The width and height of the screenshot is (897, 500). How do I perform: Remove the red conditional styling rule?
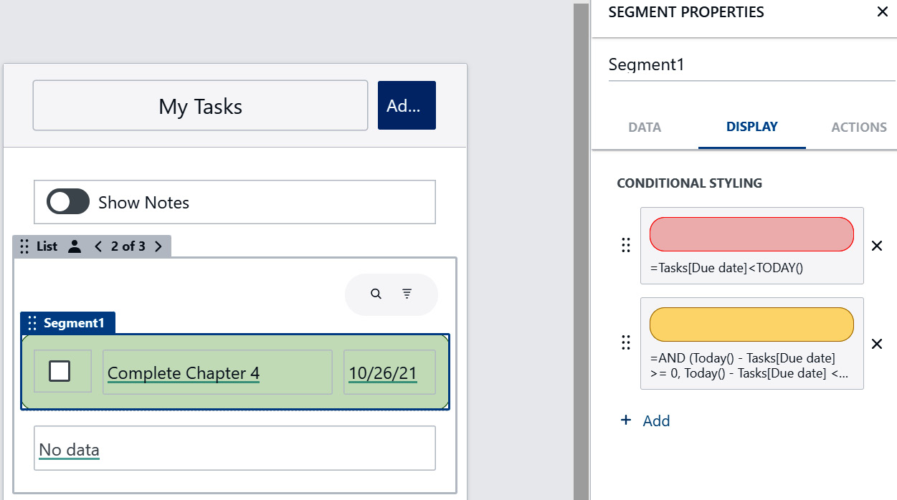pos(876,246)
